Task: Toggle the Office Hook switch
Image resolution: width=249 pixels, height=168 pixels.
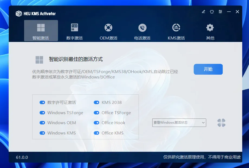Action: [96, 123]
